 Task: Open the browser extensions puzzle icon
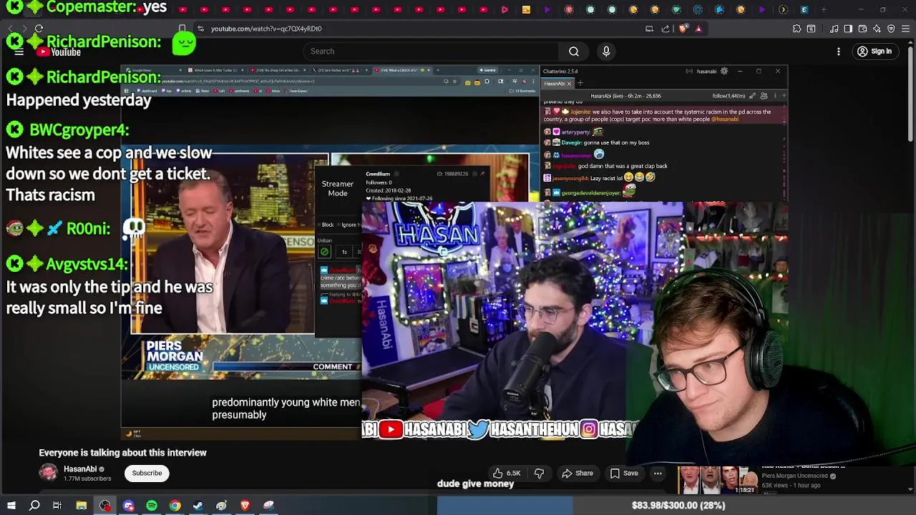(796, 29)
